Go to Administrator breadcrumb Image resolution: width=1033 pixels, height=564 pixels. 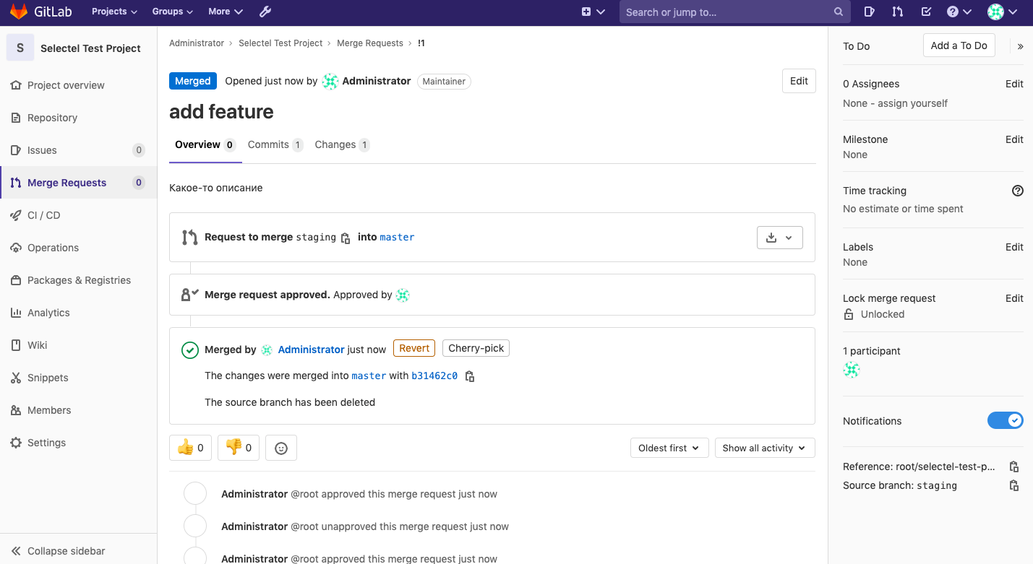coord(197,43)
